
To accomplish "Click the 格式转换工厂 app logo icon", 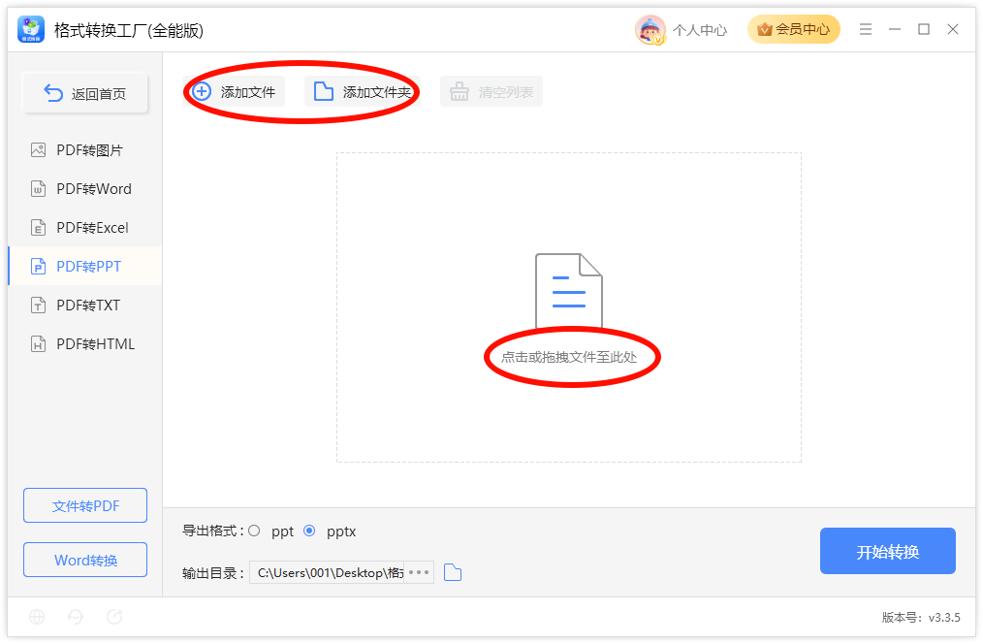I will click(31, 29).
